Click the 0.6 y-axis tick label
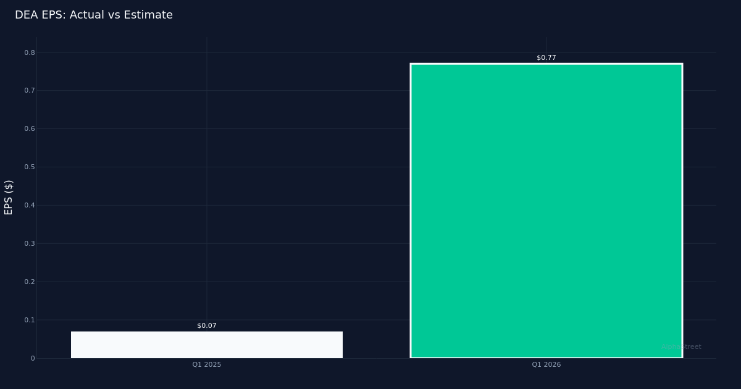741x389 pixels. coord(30,128)
